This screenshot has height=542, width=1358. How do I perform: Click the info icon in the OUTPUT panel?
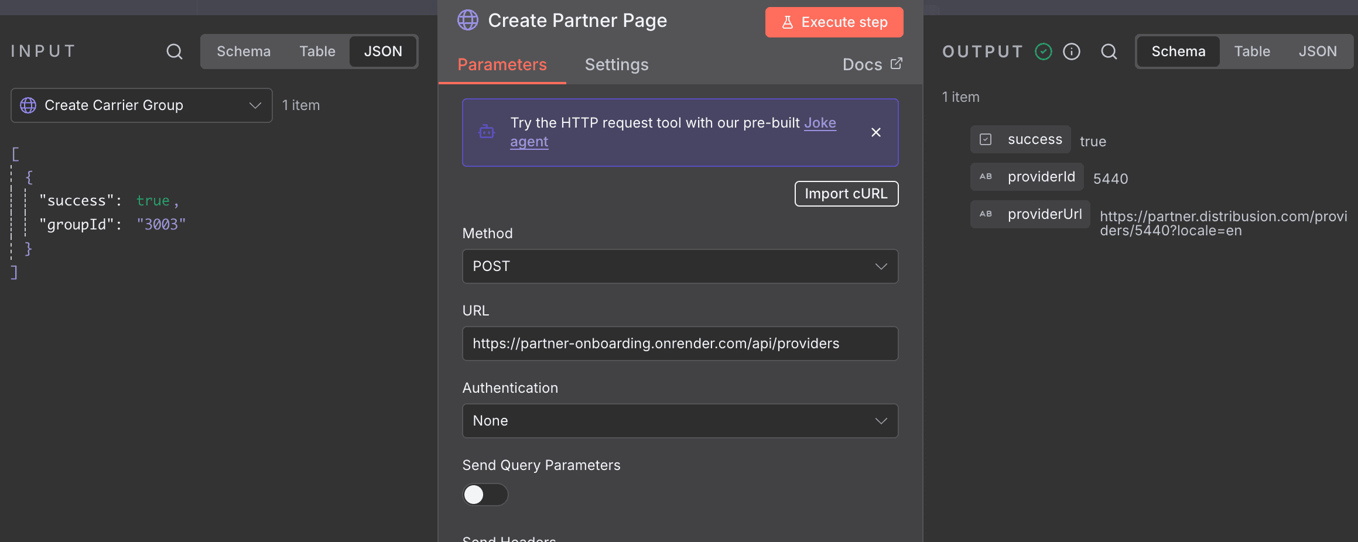tap(1072, 52)
